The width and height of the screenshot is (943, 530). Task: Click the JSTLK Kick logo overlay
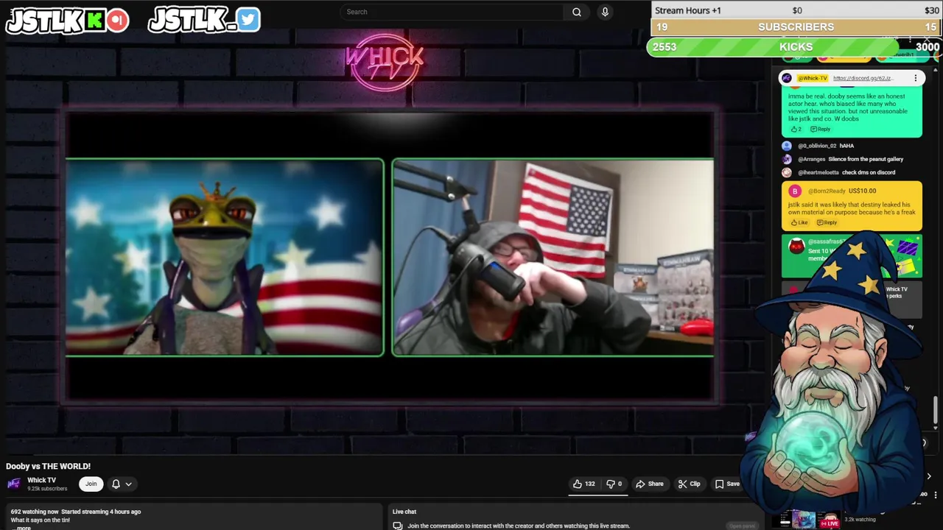[67, 20]
